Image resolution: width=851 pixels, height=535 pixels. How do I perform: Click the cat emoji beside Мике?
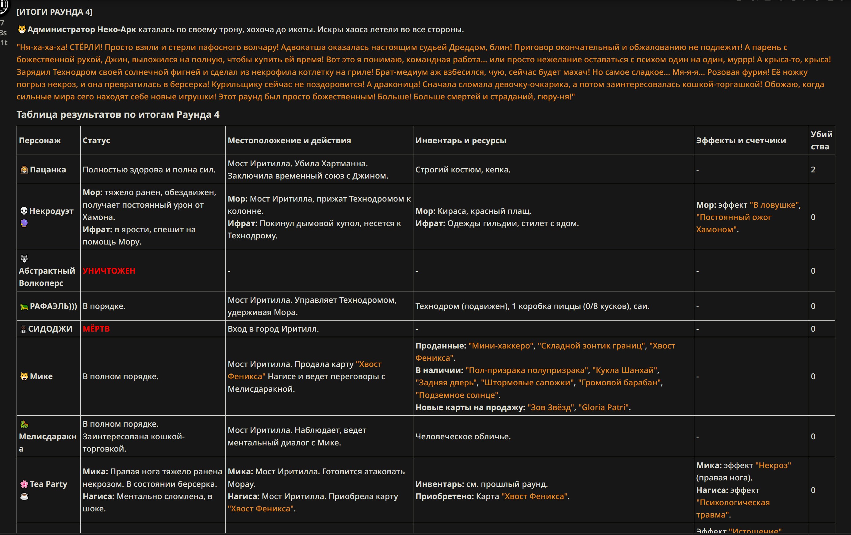pyautogui.click(x=24, y=377)
